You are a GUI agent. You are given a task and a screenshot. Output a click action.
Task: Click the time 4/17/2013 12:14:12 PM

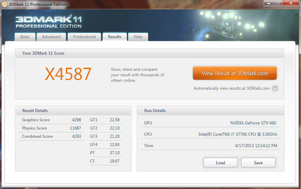click(256, 146)
